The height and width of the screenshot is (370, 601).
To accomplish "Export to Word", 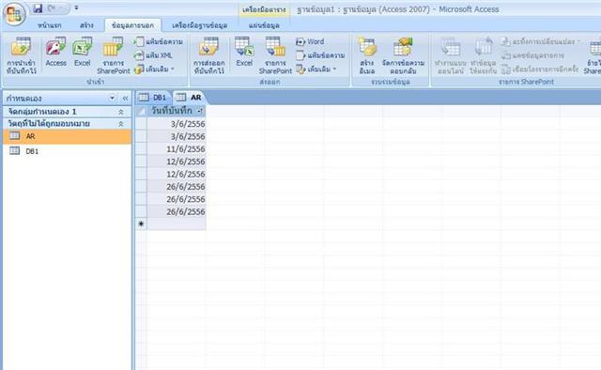I will pyautogui.click(x=311, y=41).
